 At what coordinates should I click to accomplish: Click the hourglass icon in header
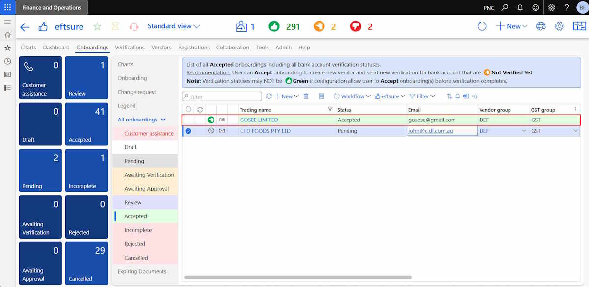(x=115, y=26)
